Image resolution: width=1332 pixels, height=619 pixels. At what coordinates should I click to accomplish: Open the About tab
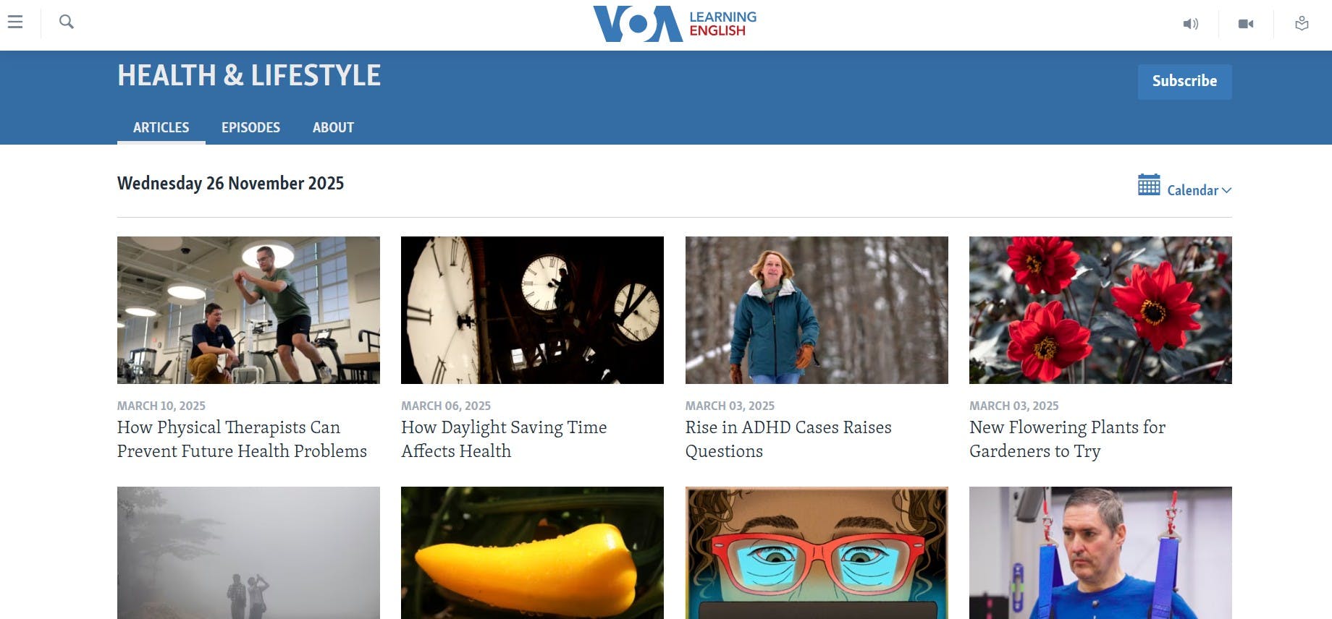tap(333, 127)
